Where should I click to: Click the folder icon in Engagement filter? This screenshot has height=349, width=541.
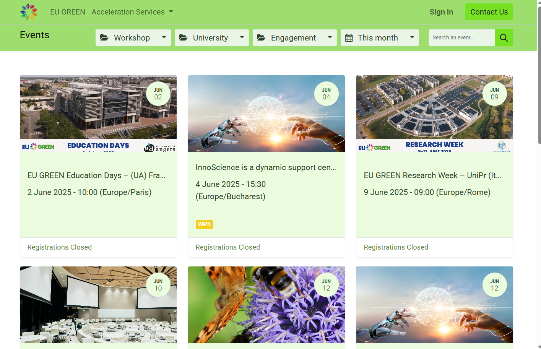261,37
